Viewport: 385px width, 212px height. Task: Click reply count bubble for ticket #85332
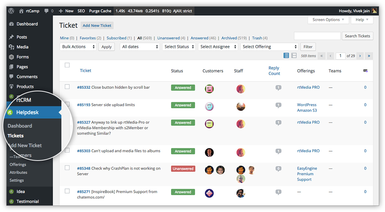point(278,88)
